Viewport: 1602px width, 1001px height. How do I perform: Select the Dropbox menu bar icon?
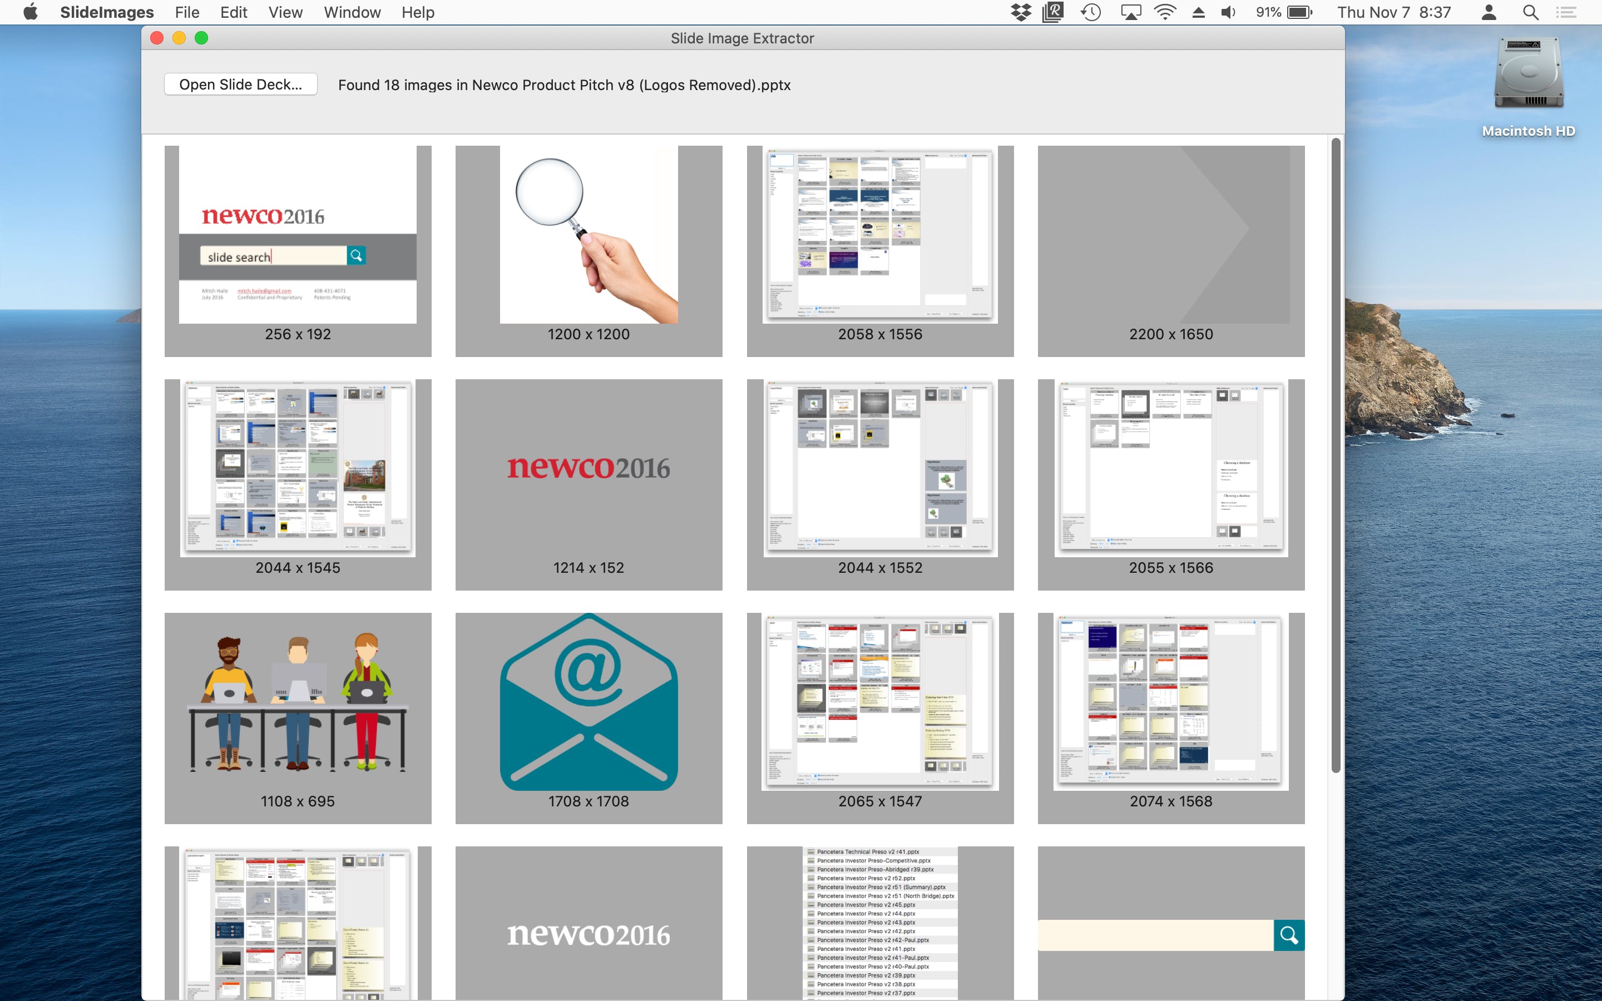(1016, 13)
